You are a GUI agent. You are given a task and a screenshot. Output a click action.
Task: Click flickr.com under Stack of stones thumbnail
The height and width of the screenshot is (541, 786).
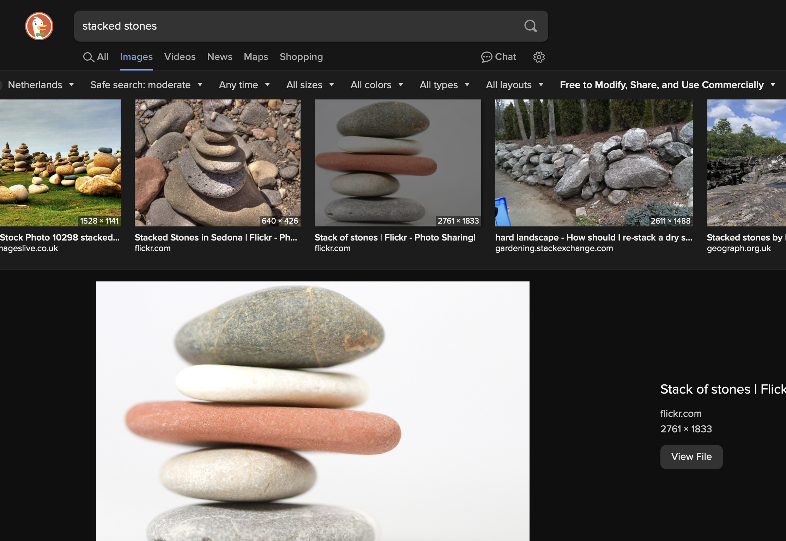[333, 248]
